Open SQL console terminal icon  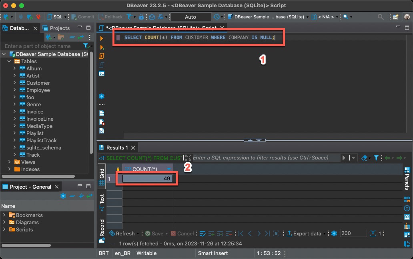click(x=101, y=74)
